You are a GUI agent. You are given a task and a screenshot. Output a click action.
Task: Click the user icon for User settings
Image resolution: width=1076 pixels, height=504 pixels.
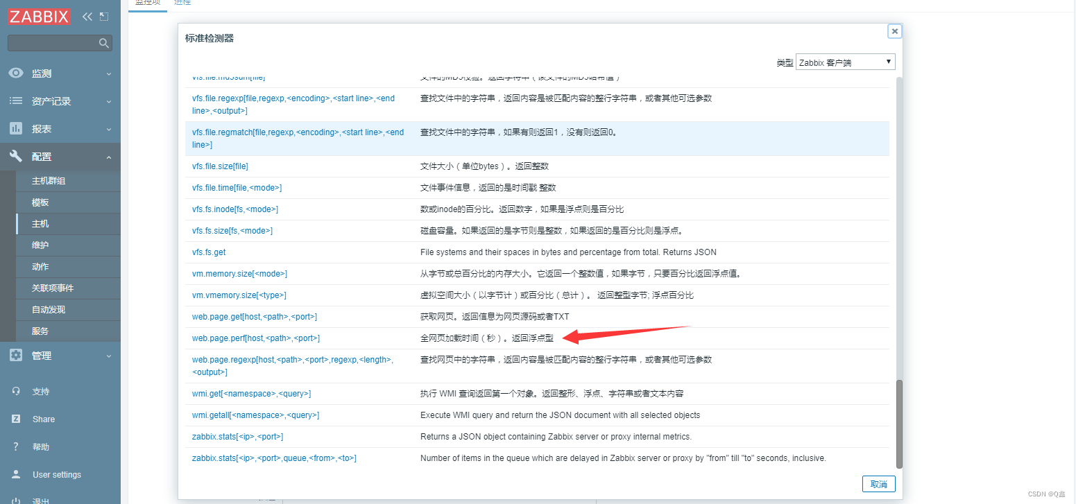[x=16, y=475]
